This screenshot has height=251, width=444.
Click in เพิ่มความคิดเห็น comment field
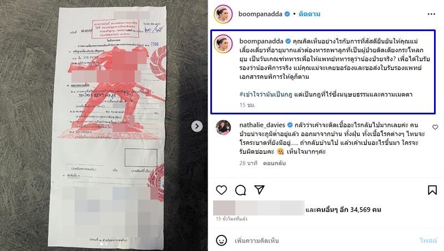coord(323,240)
